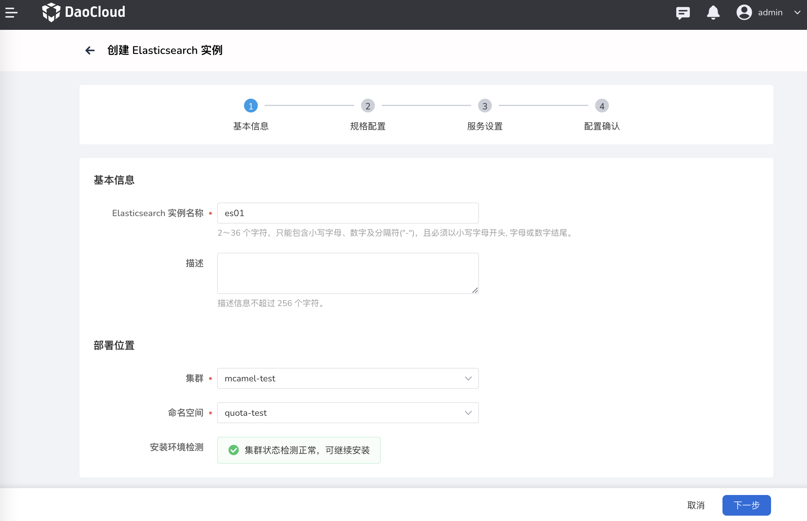Click the Elasticsearch instance name field
This screenshot has width=807, height=521.
(348, 213)
